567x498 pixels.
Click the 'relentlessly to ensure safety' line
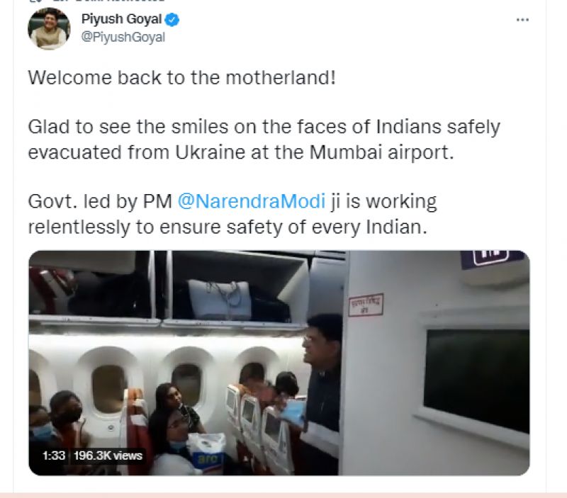tap(228, 227)
